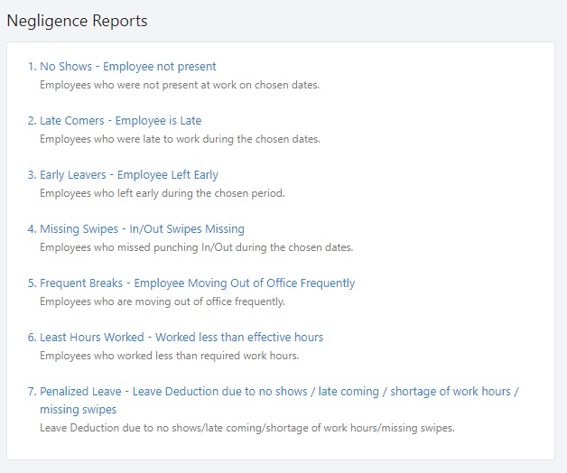
Task: Open Missing Swipes - In/Out Swipes Missing report
Action: pyautogui.click(x=136, y=229)
